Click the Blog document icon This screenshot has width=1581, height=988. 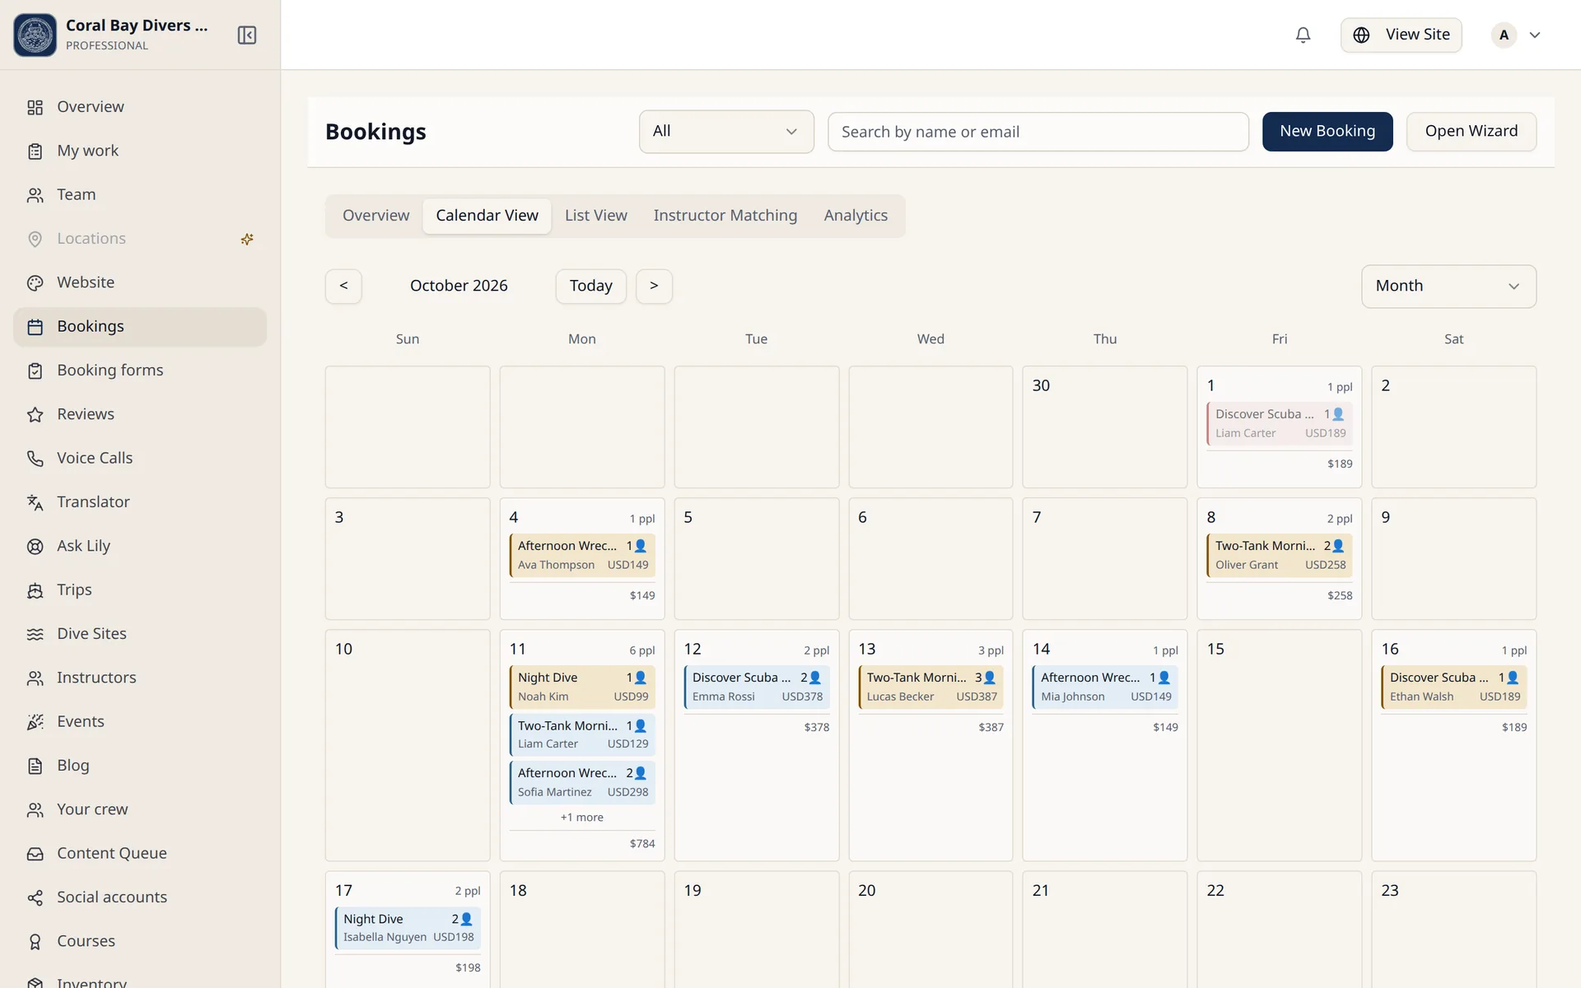(35, 766)
